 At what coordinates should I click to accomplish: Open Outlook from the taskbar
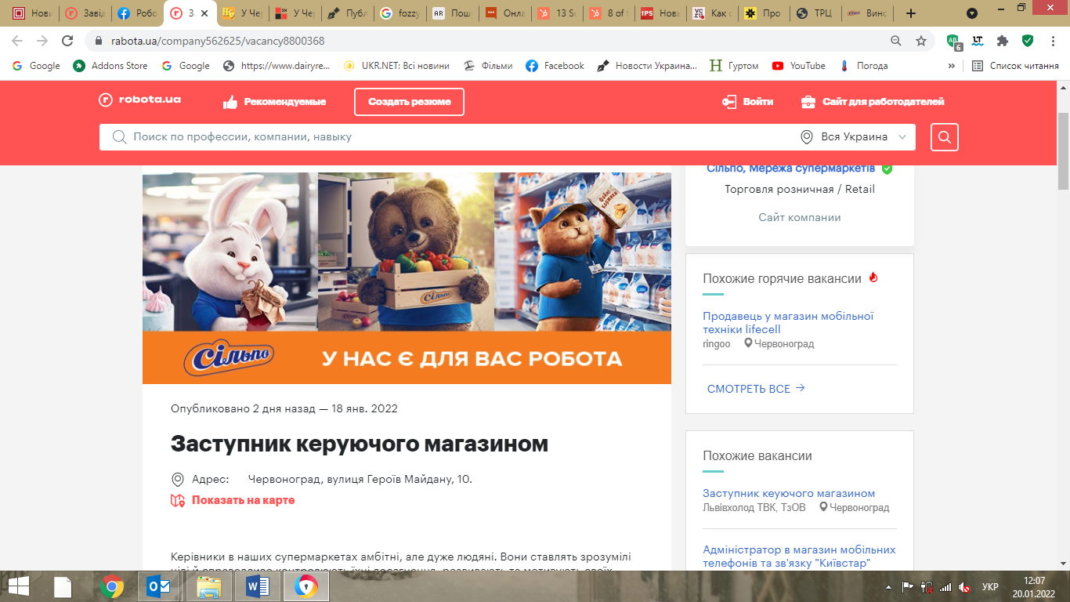(x=159, y=586)
